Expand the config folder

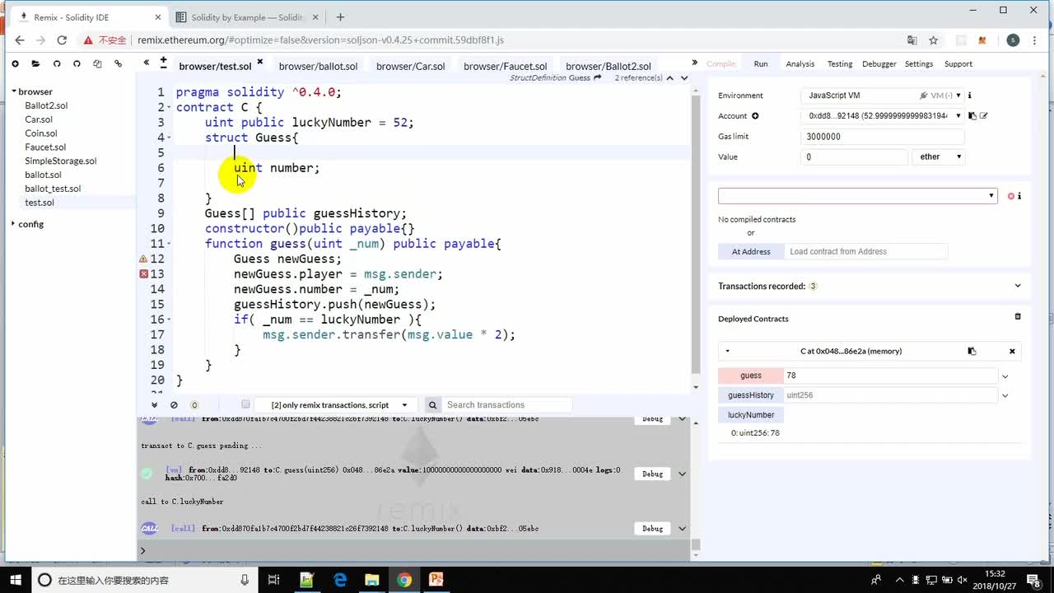point(13,224)
